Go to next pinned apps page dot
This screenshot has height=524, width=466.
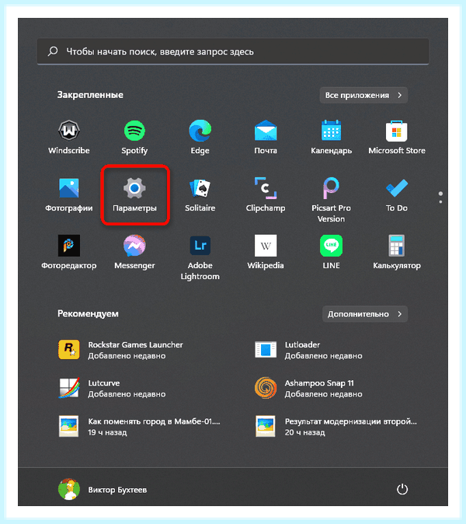click(440, 202)
